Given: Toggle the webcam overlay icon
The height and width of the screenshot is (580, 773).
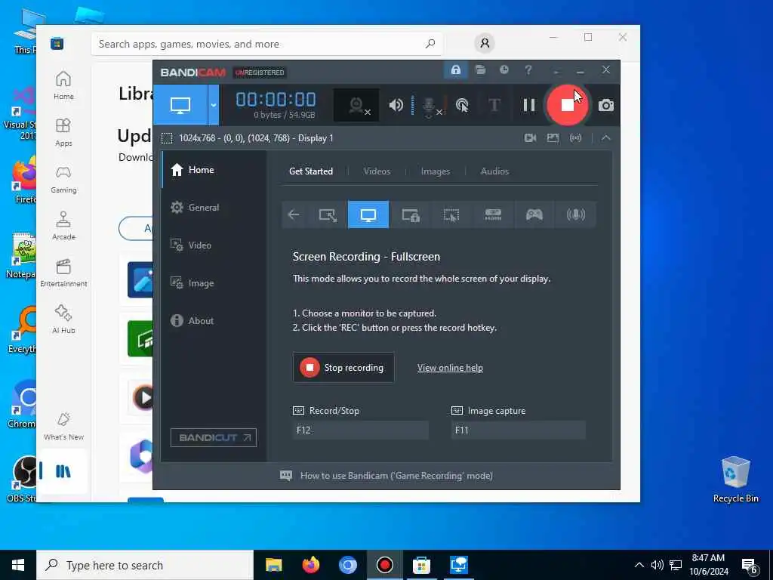Looking at the screenshot, I should [357, 105].
